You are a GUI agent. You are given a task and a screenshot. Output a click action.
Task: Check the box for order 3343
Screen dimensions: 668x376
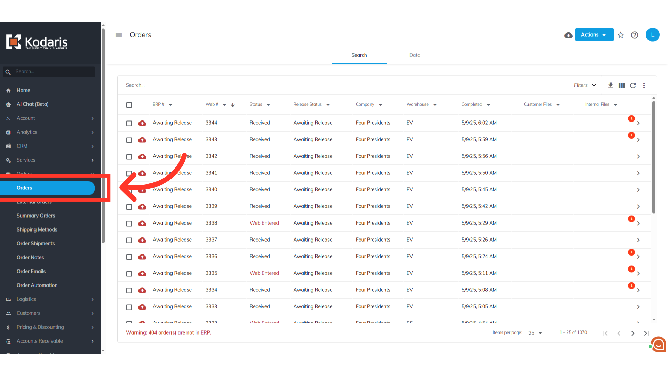pos(129,140)
